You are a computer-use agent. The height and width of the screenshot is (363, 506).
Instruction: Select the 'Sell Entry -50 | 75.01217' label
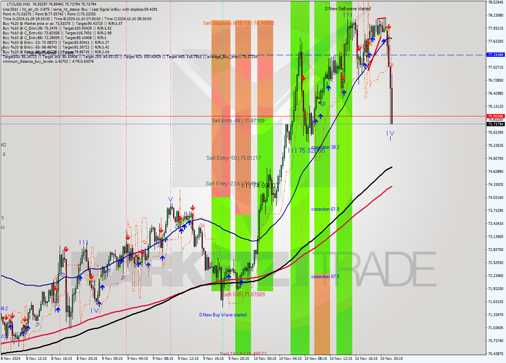233,158
